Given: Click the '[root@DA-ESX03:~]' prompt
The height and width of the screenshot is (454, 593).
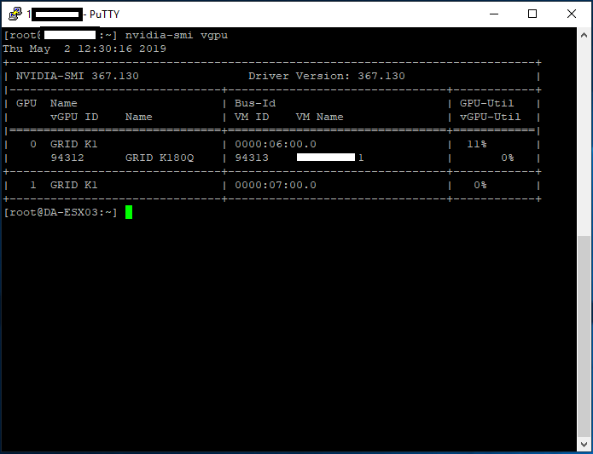Looking at the screenshot, I should click(x=61, y=212).
